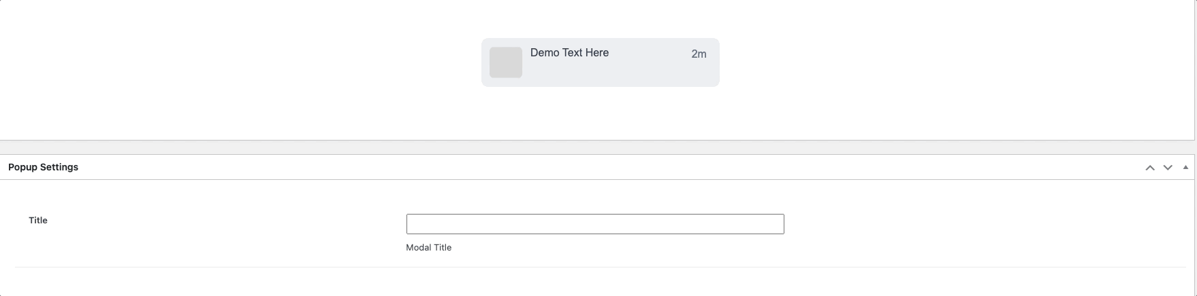
Task: Click the empty middle of the Popup Settings header bar
Action: (x=599, y=167)
